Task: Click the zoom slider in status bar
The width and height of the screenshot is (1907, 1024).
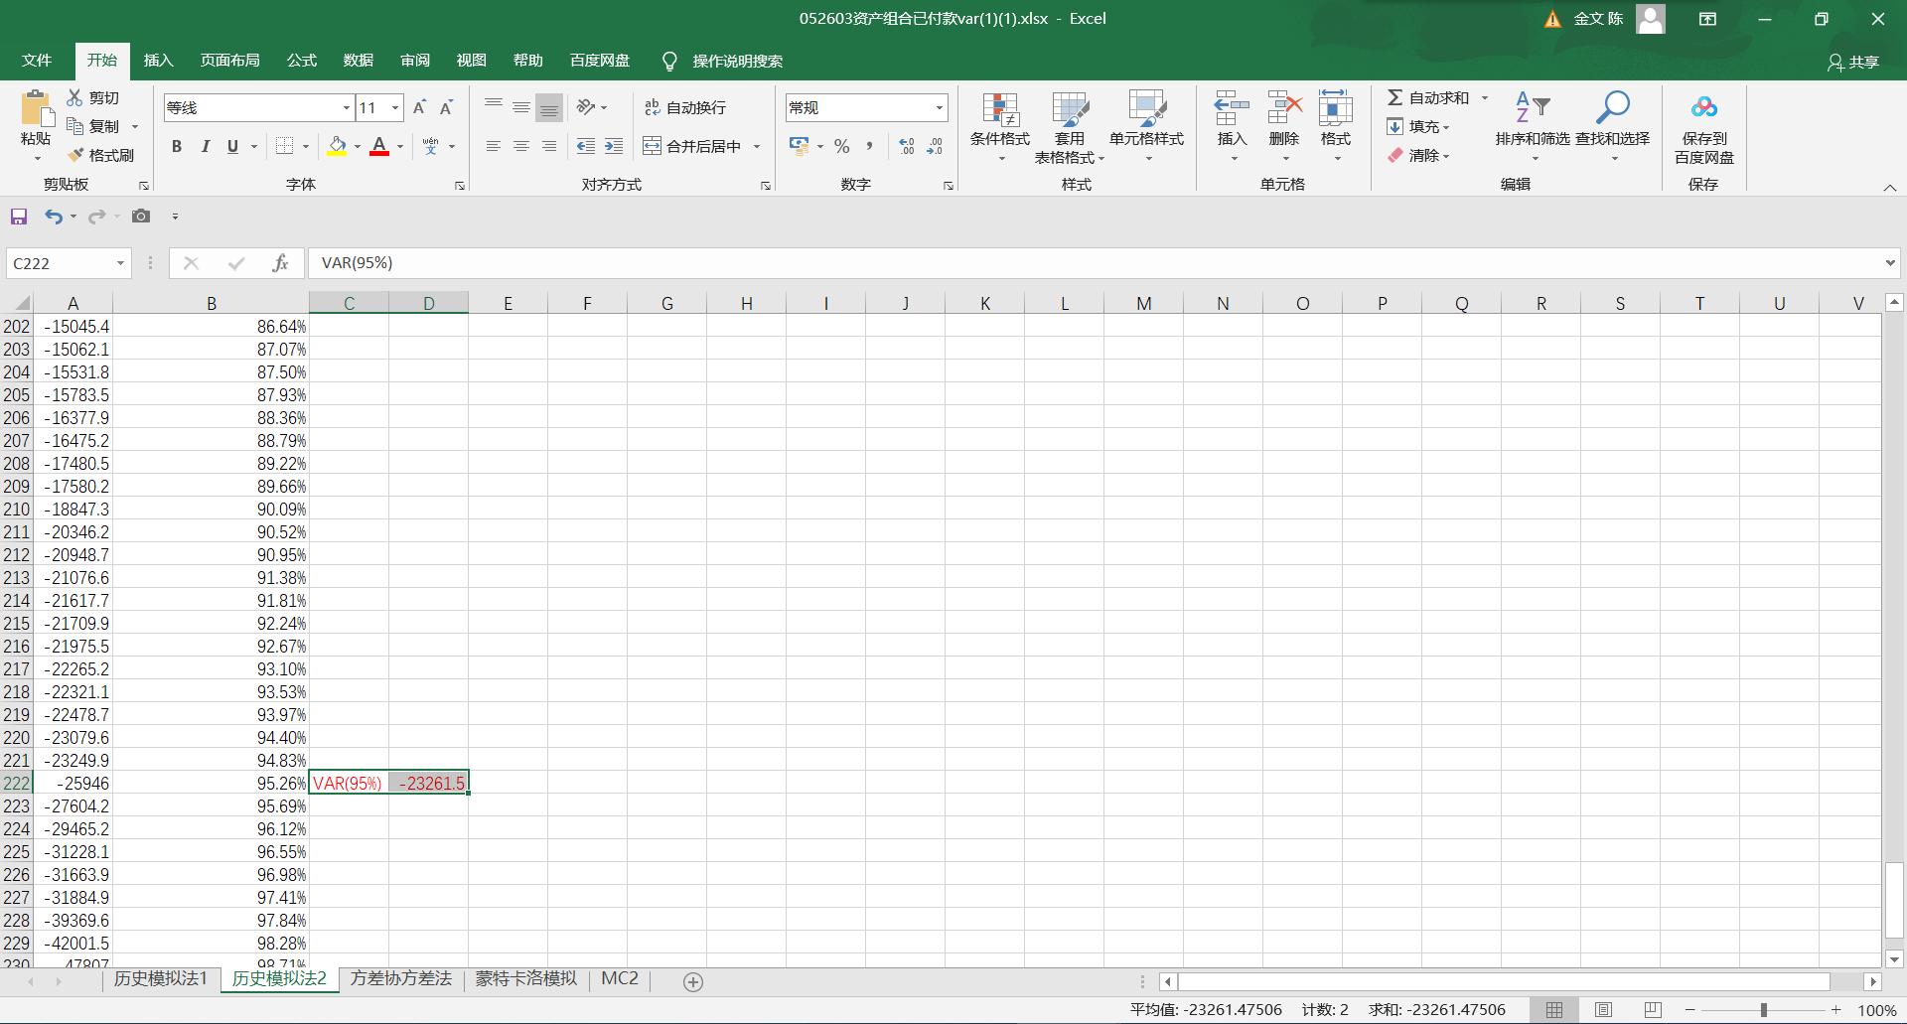Action: point(1764,1010)
